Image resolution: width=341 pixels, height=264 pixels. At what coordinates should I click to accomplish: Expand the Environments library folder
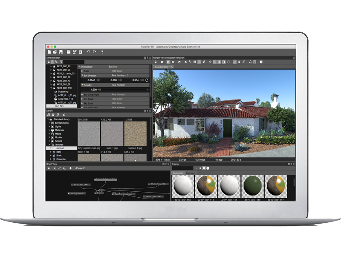[x=49, y=123]
